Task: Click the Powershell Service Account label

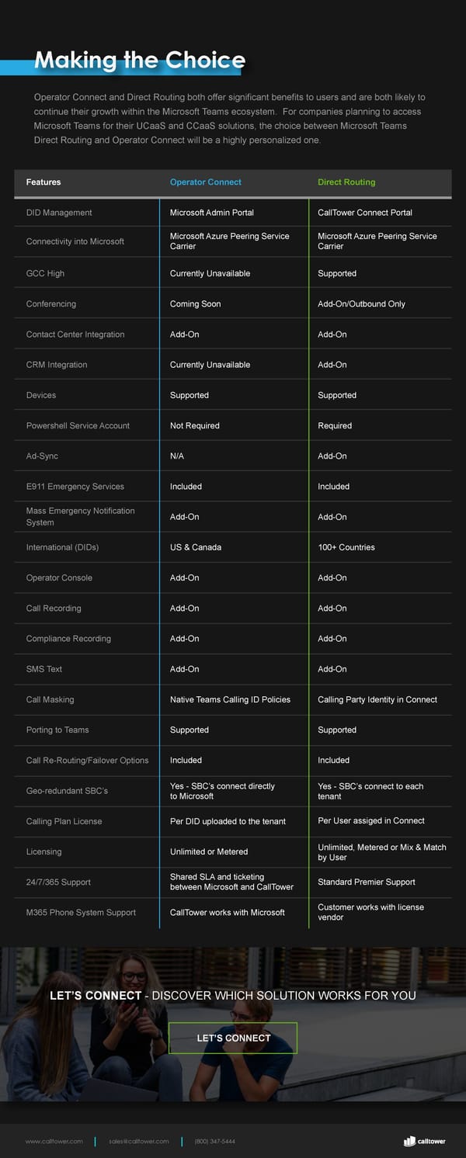Action: (78, 425)
